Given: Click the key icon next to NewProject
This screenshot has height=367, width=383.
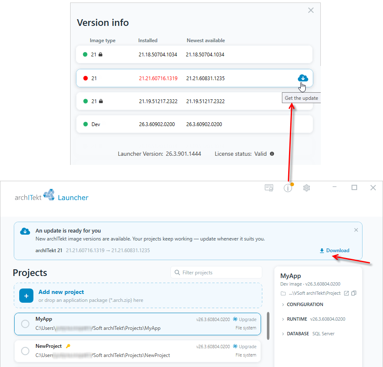Looking at the screenshot, I should (68, 346).
